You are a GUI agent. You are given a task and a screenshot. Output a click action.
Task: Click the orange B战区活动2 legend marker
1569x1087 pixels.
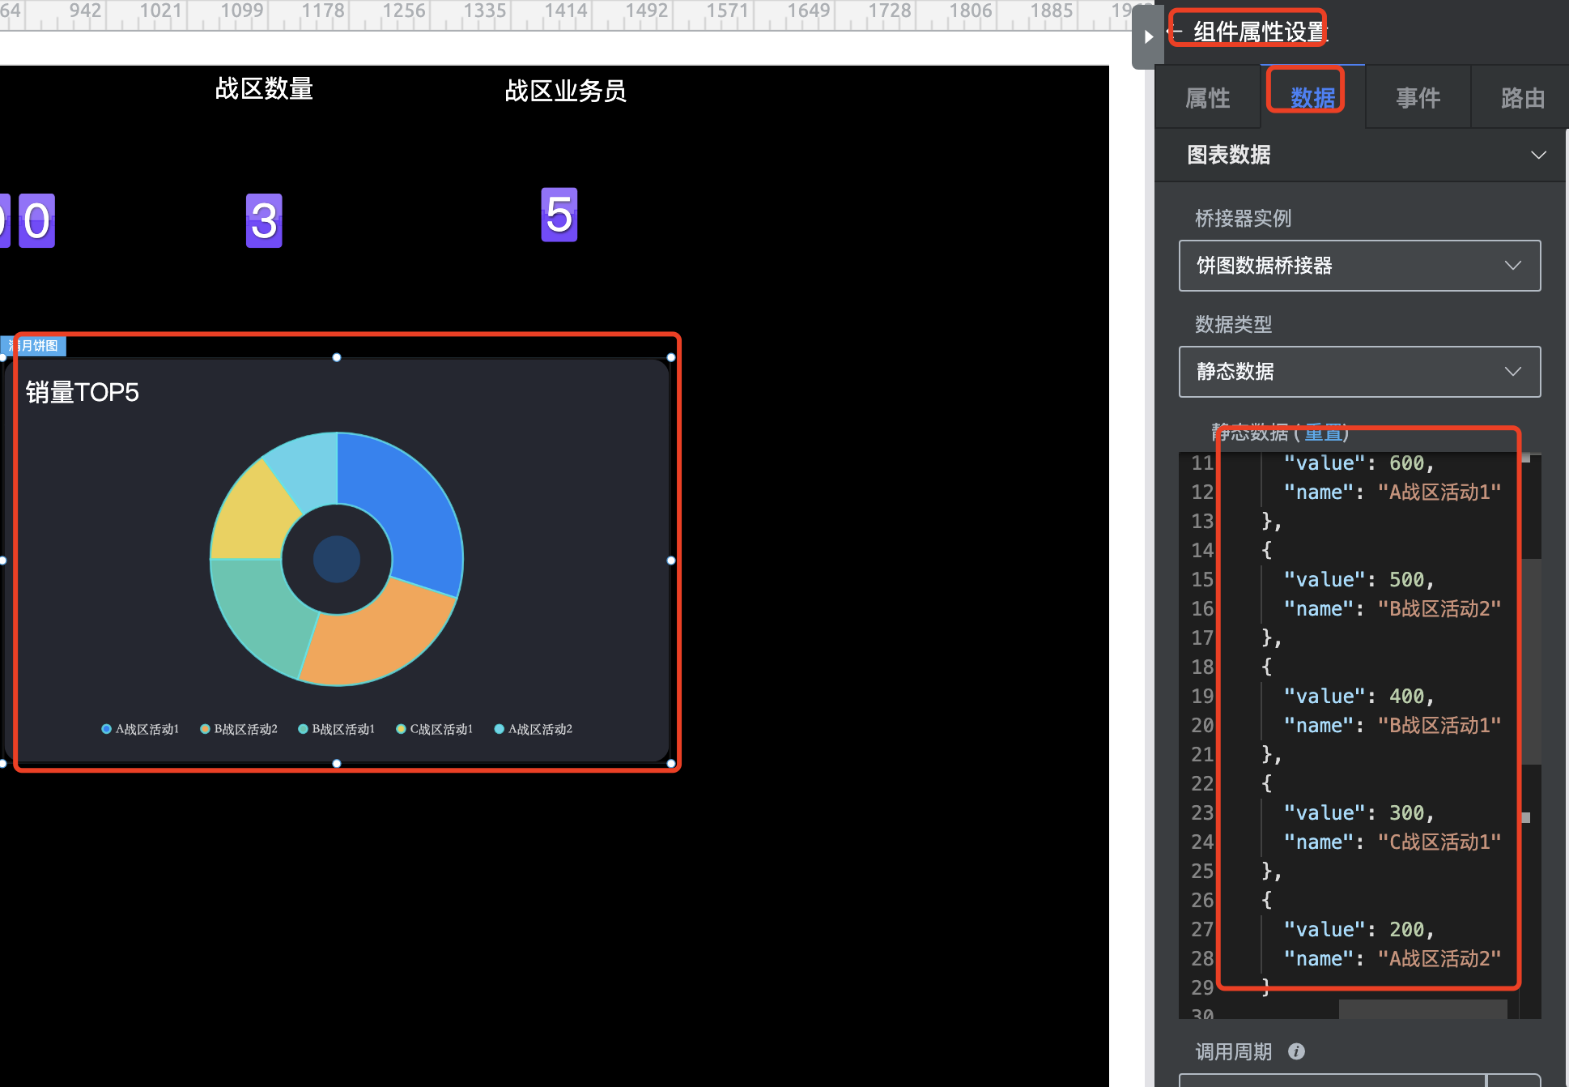(205, 729)
